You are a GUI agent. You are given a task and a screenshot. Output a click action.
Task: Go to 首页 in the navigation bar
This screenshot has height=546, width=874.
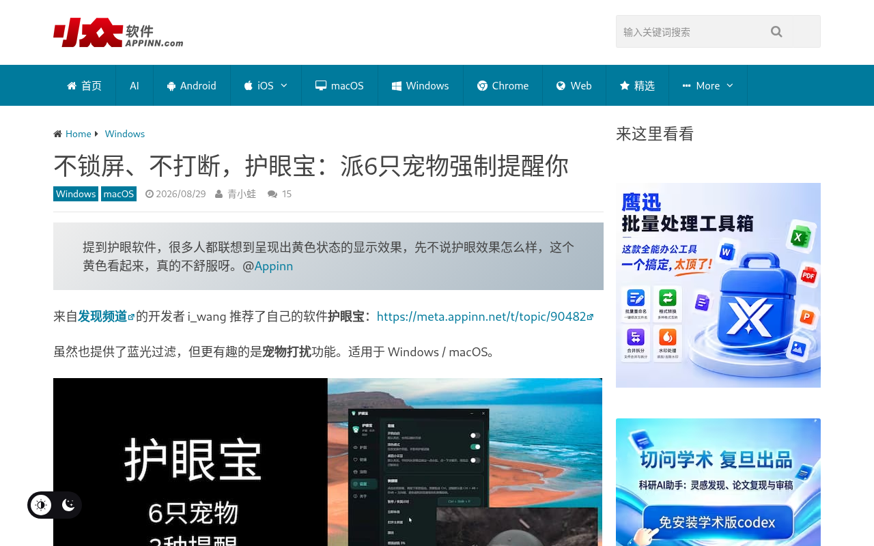(84, 85)
